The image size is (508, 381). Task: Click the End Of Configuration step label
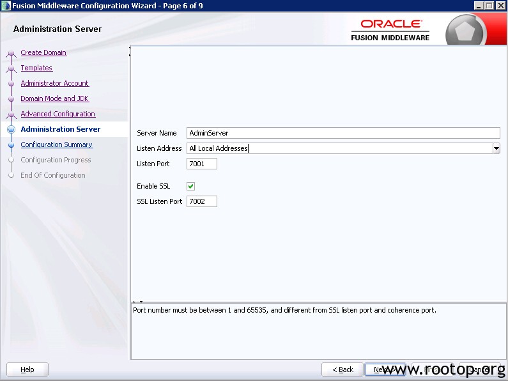[x=53, y=175]
